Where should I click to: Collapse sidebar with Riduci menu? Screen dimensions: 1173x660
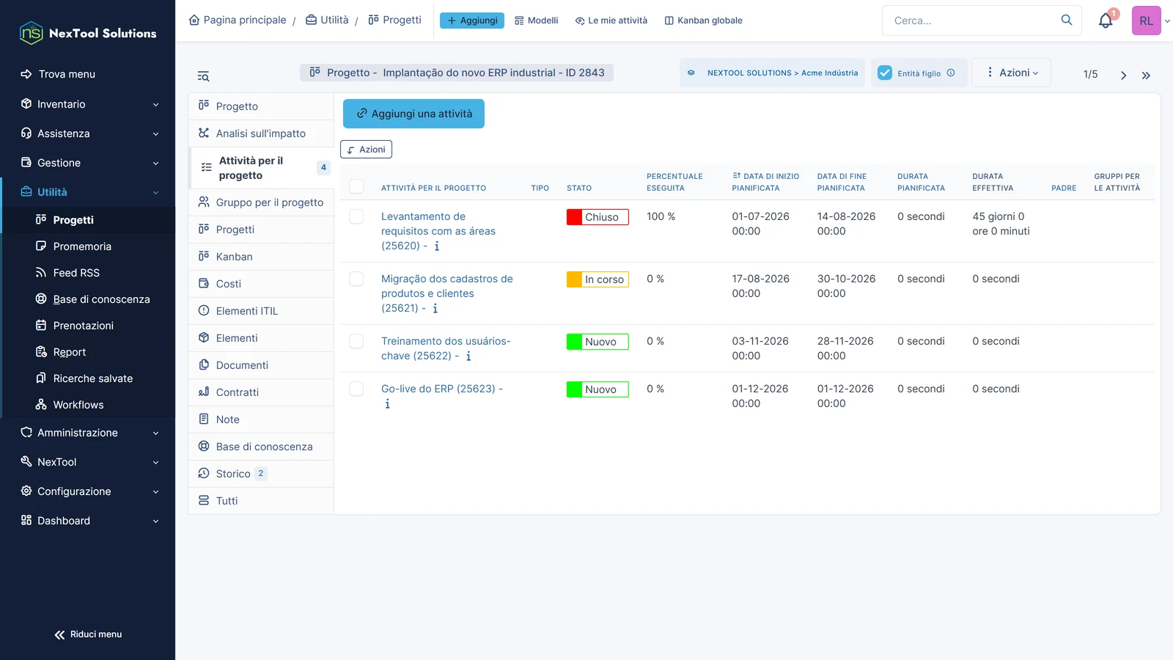88,634
